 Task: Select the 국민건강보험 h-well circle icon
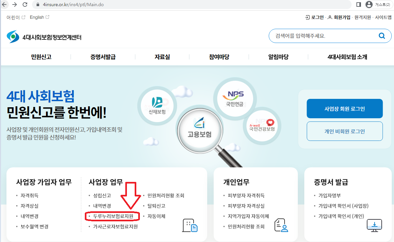[x=262, y=126]
